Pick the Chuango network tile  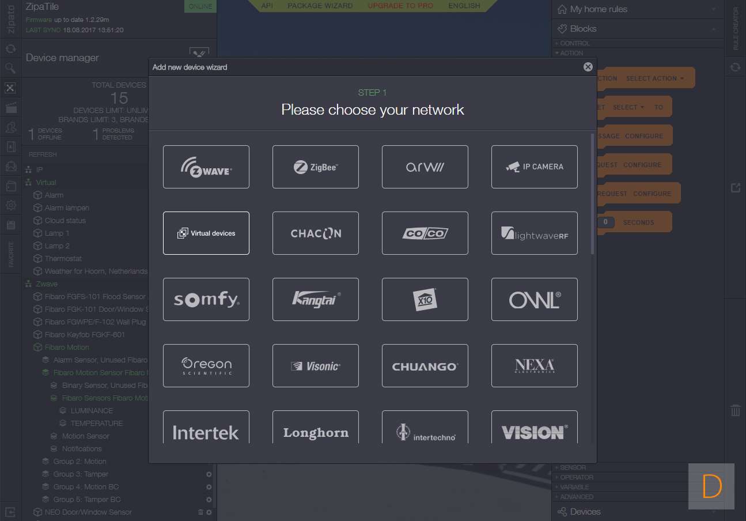(425, 365)
